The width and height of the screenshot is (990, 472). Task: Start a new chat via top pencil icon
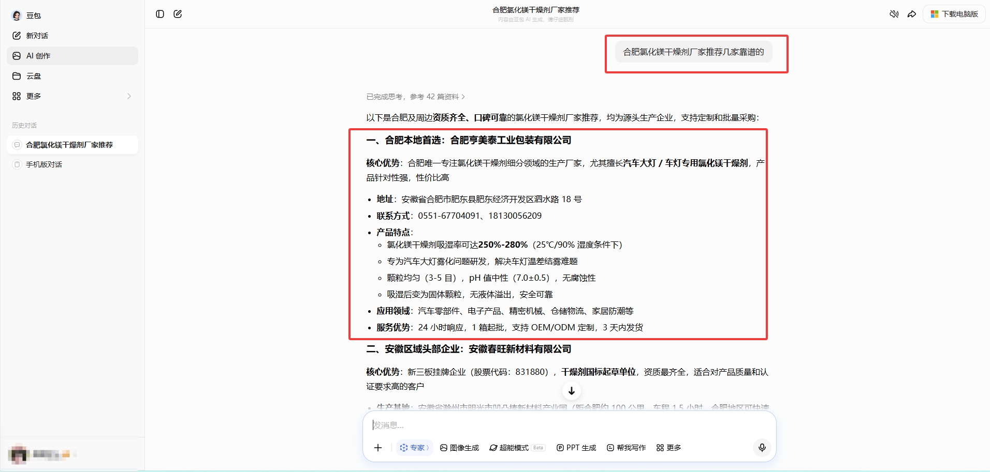point(178,14)
